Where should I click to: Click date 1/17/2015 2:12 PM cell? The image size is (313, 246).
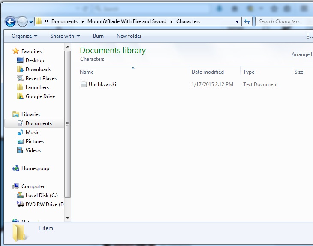click(212, 84)
